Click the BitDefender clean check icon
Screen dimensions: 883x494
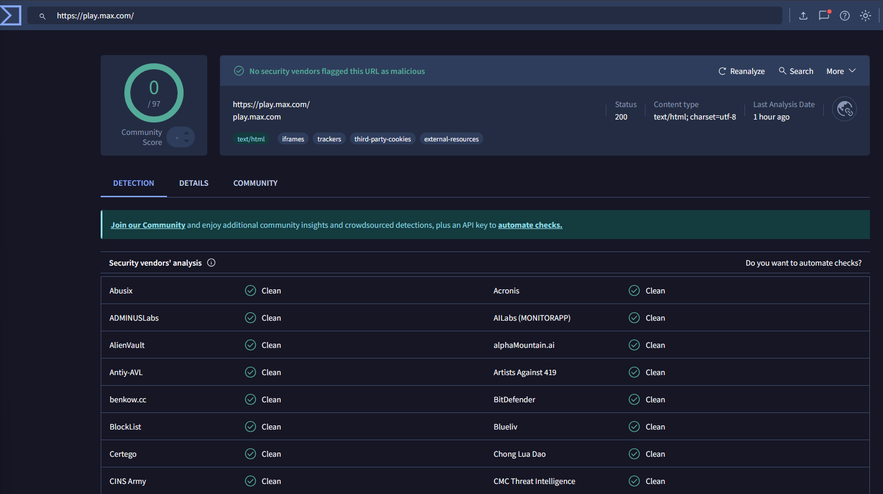634,399
